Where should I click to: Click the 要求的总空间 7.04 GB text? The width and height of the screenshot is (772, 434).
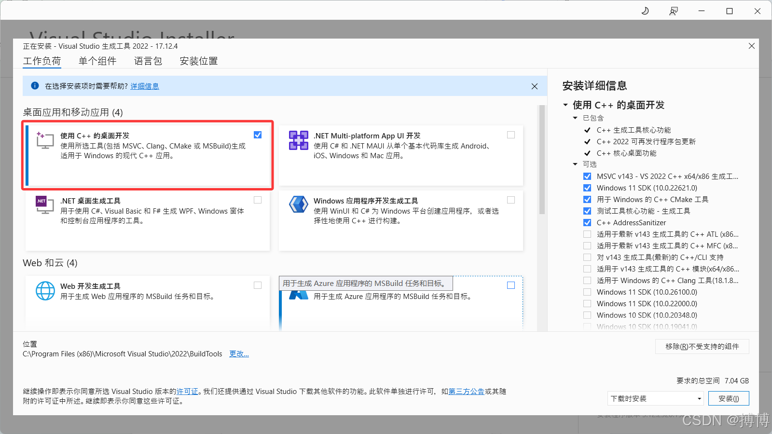(713, 381)
